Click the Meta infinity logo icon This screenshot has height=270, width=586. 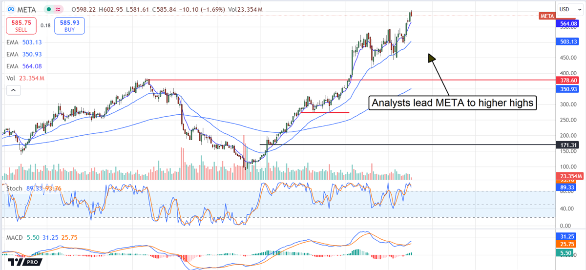(10, 9)
